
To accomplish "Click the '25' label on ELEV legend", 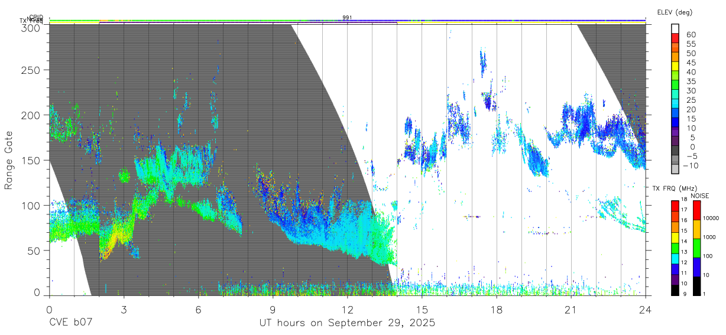I will pyautogui.click(x=691, y=100).
